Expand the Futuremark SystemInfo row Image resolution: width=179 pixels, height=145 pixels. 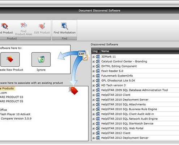tap(93, 76)
